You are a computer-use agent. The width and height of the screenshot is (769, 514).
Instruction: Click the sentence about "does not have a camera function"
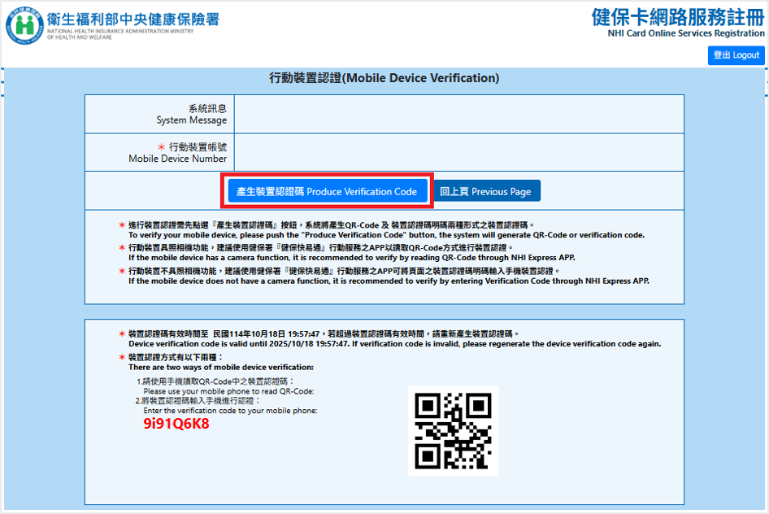click(389, 281)
